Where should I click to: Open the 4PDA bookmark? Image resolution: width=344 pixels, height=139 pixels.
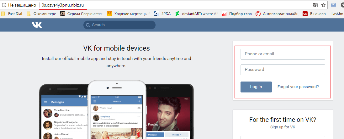point(162,14)
